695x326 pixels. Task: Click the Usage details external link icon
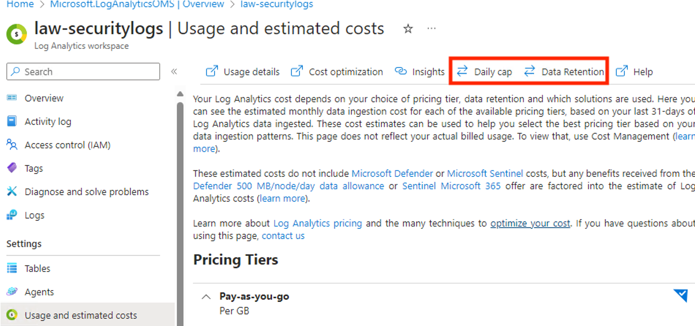[x=212, y=71]
